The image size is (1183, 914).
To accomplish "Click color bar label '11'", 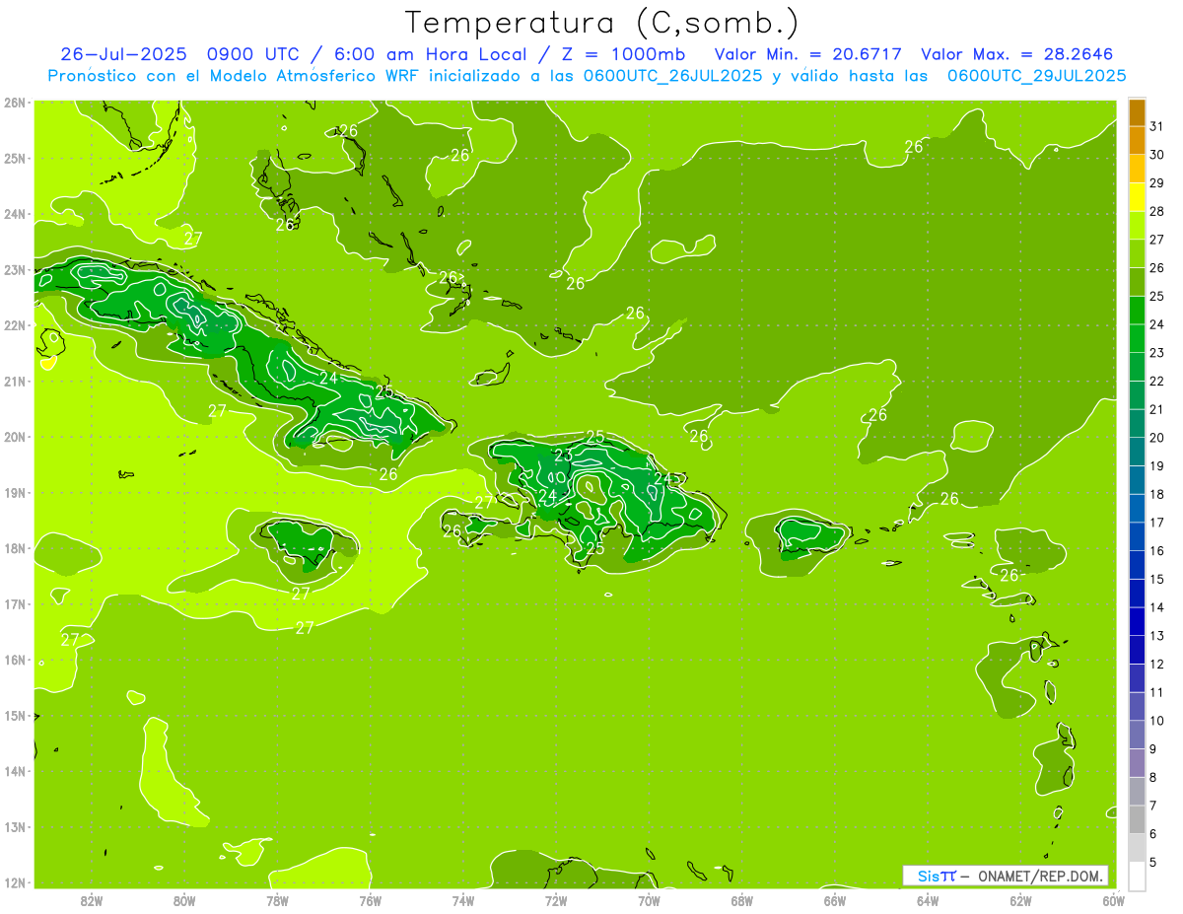I will pos(1157,692).
